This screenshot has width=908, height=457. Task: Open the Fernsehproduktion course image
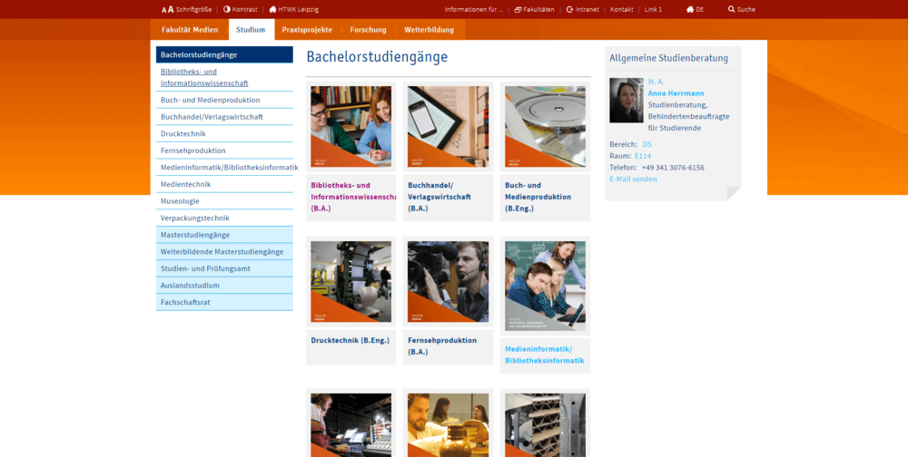click(448, 282)
